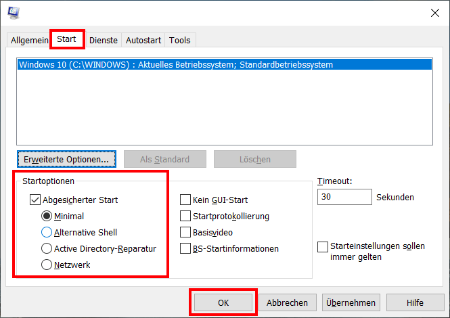Tick the Startprotokollierung checkbox

[185, 216]
